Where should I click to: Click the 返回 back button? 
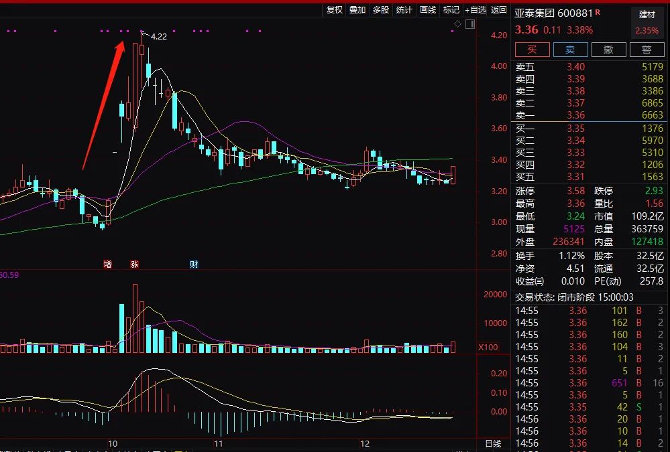pos(499,9)
